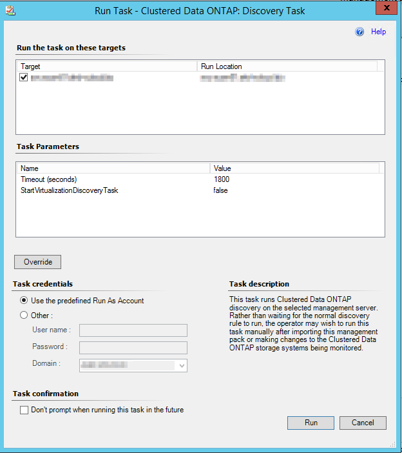Select the StartVirtualizationDiscoveryTask parameter row
The image size is (402, 453).
point(200,190)
